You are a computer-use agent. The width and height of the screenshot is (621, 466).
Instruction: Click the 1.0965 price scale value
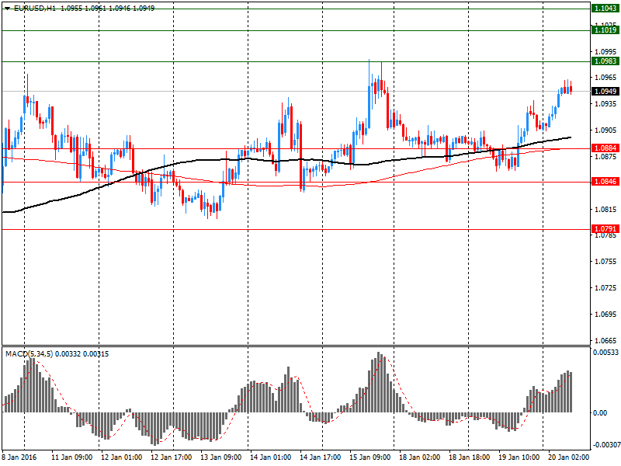[605, 77]
